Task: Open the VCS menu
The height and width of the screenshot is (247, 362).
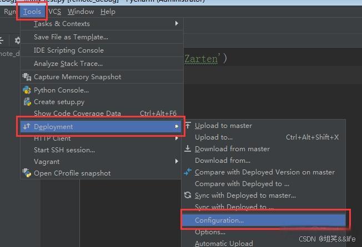Action: click(55, 12)
